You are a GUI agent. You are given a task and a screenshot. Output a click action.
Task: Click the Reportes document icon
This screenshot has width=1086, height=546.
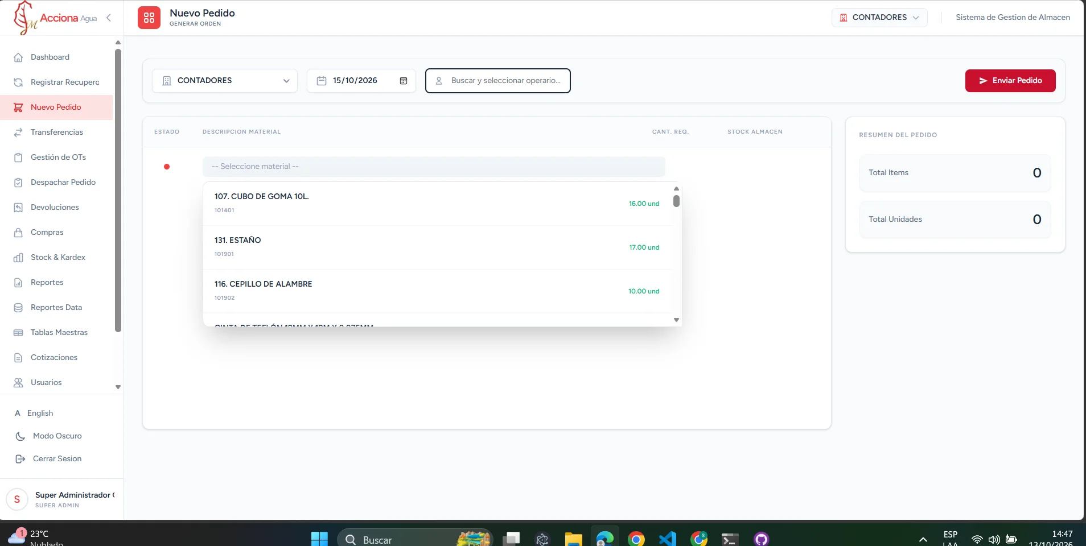(18, 283)
